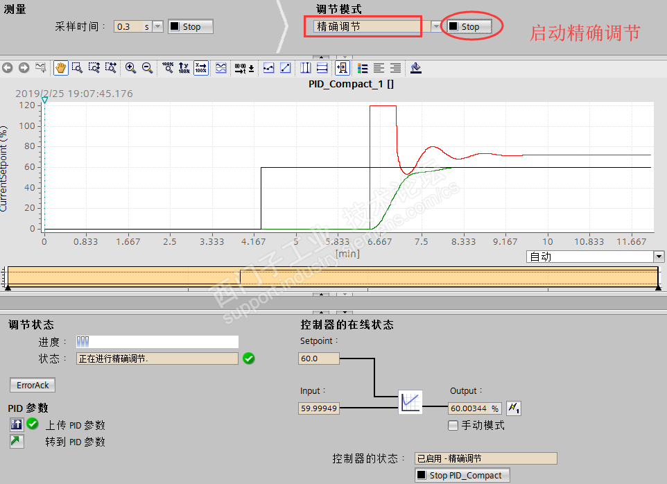
Task: Click the down arrow above 控制器的在线状态
Action: tap(345, 312)
